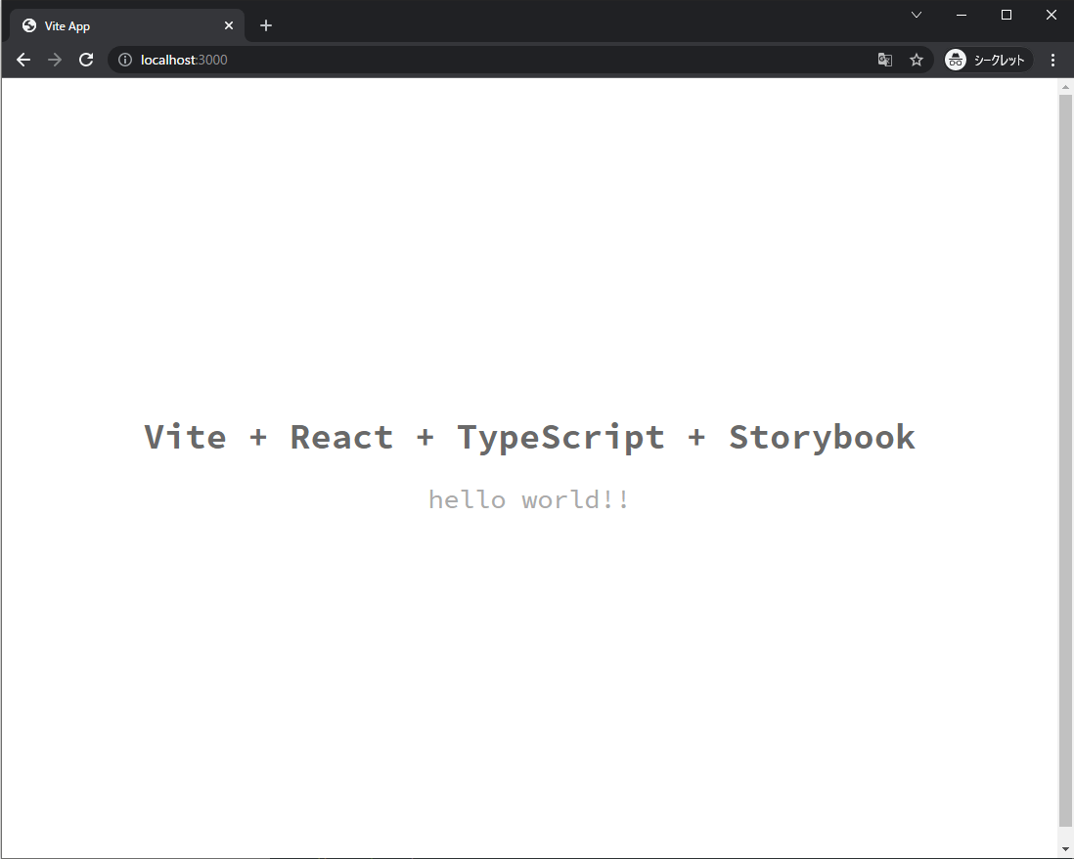Close the Vite App tab
Image resolution: width=1074 pixels, height=859 pixels.
[x=229, y=26]
